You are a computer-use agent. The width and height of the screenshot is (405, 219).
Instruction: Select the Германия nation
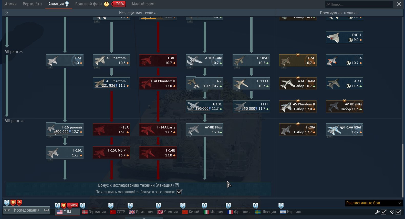click(94, 212)
